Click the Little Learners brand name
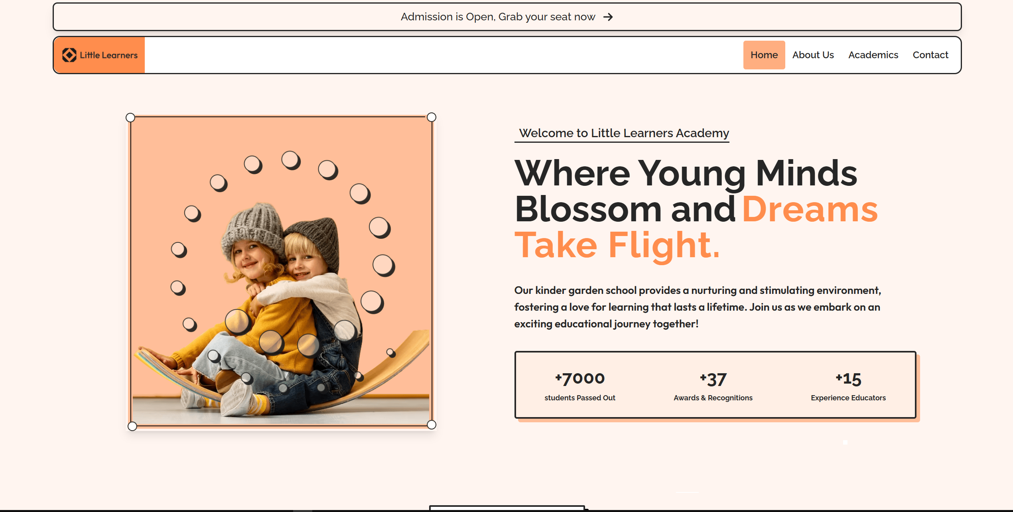The height and width of the screenshot is (512, 1013). pos(108,55)
